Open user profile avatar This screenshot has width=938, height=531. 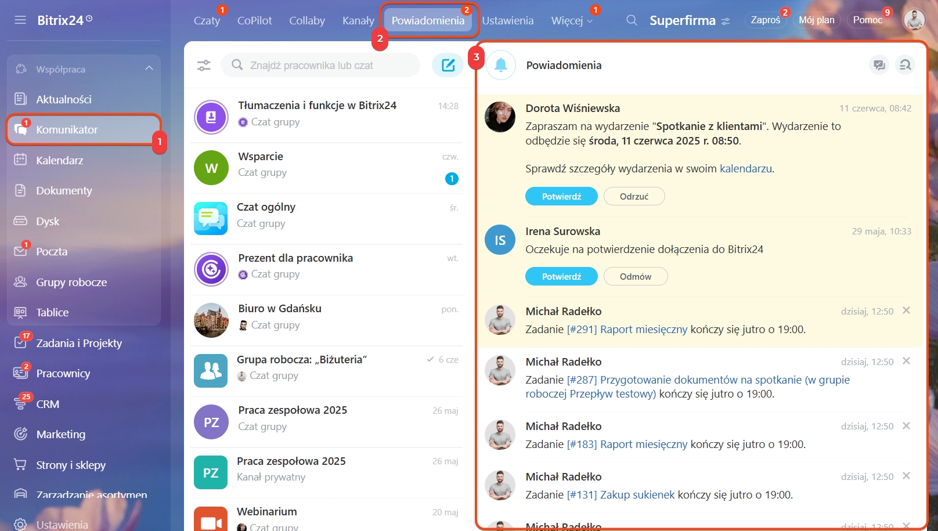pos(914,20)
